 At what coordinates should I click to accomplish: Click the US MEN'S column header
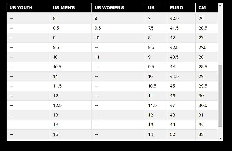[64, 8]
